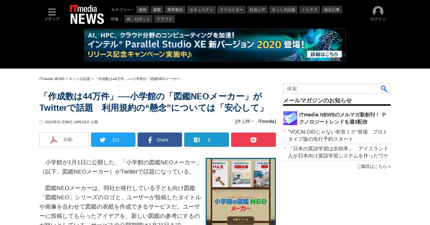Select the 速報 category
Screen dimensions: 430x225
(143, 10)
